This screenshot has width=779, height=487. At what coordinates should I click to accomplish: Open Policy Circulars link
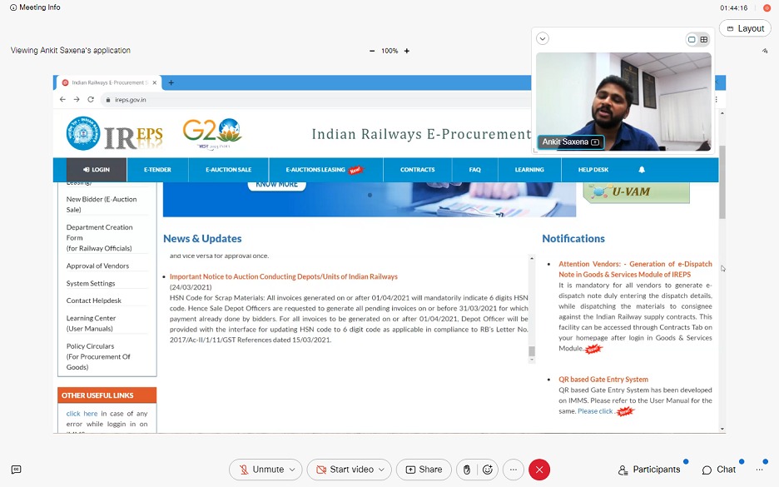pos(98,356)
